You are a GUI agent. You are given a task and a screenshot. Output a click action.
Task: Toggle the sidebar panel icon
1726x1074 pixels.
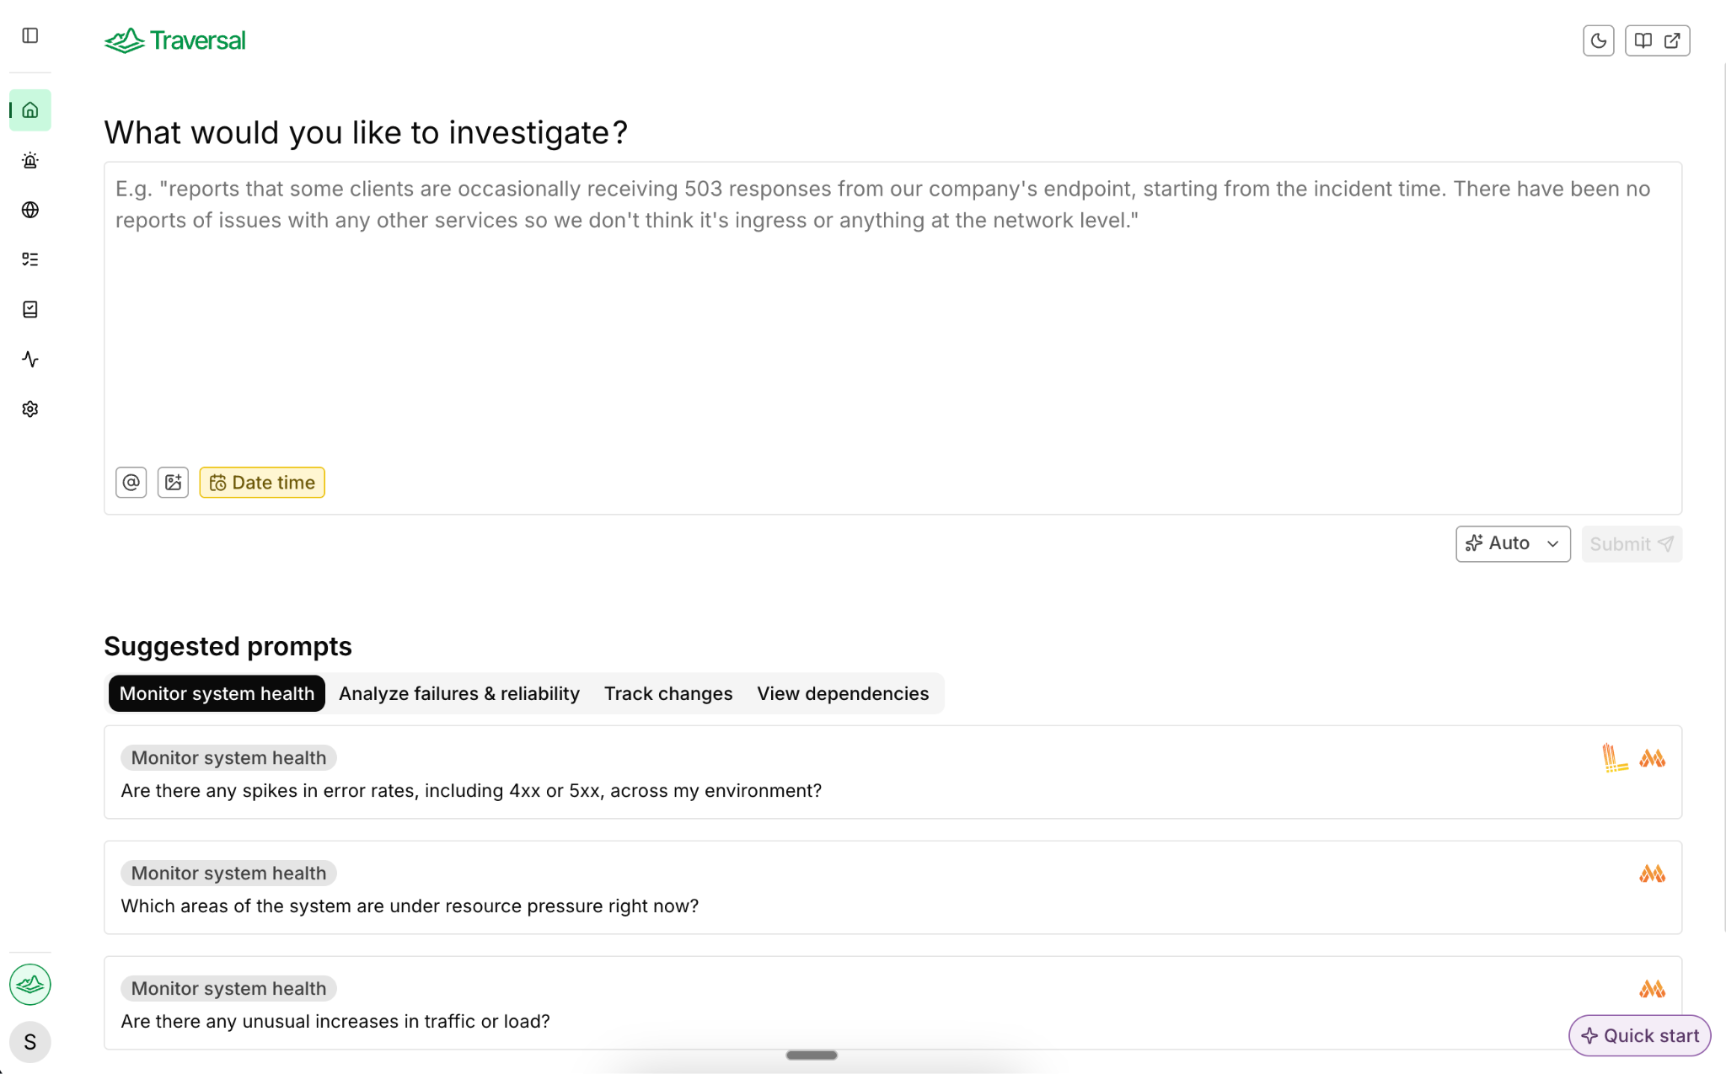point(30,35)
